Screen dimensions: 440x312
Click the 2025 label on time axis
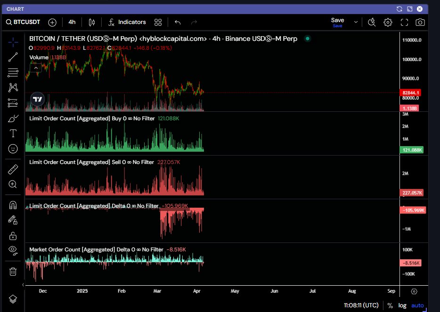[x=82, y=291]
